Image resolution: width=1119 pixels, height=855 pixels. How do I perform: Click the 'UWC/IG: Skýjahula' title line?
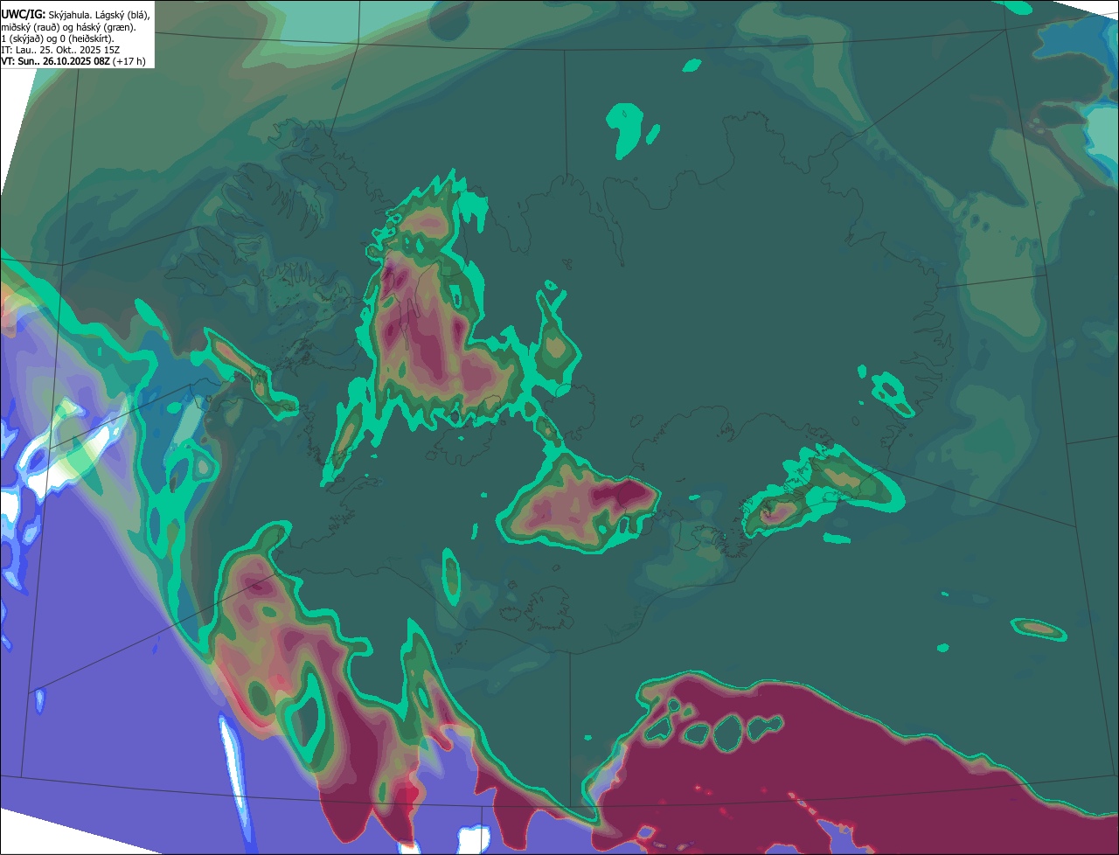(75, 16)
